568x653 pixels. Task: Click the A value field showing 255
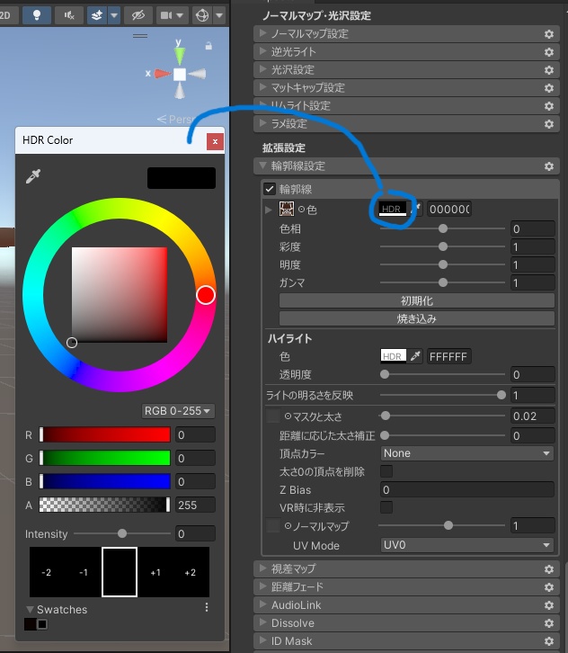click(x=195, y=505)
